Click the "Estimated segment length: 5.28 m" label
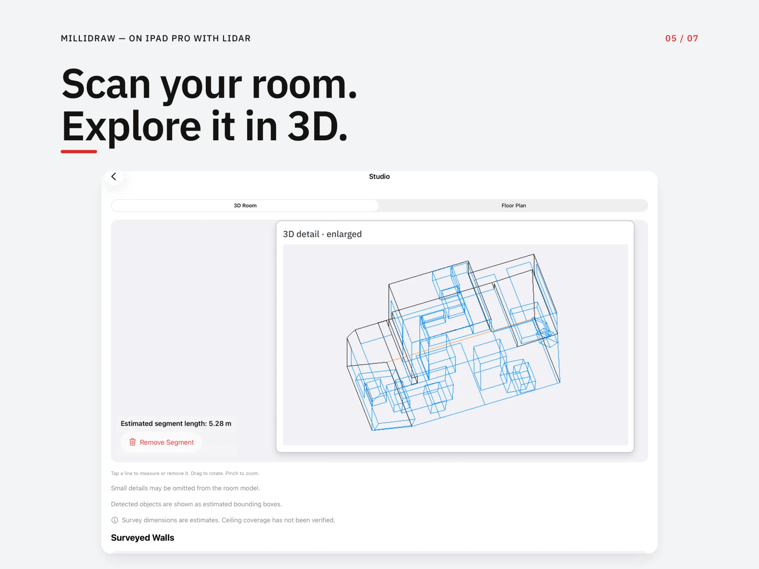This screenshot has height=569, width=759. pyautogui.click(x=176, y=424)
